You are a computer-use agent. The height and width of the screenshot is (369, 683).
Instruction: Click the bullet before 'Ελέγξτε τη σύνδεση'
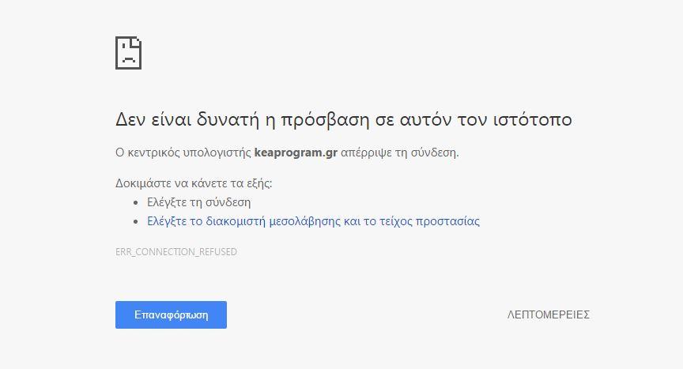point(136,203)
